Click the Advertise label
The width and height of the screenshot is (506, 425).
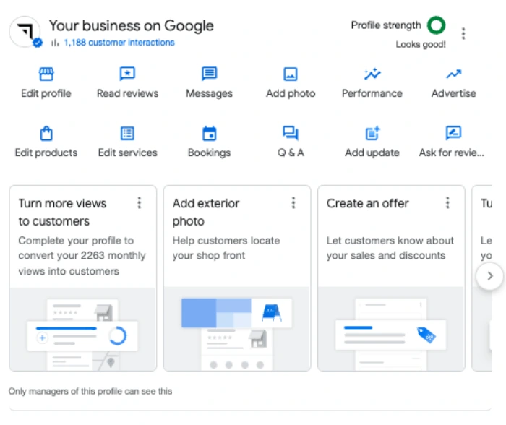[454, 93]
